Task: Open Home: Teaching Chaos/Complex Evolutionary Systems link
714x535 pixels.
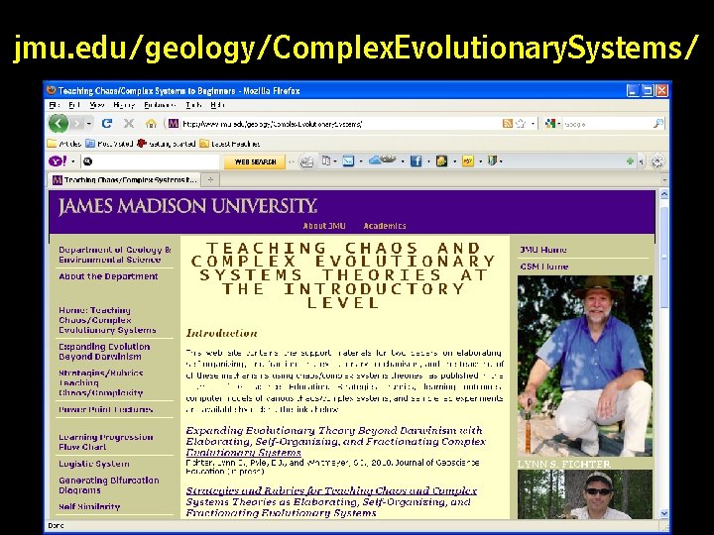Action: click(107, 320)
